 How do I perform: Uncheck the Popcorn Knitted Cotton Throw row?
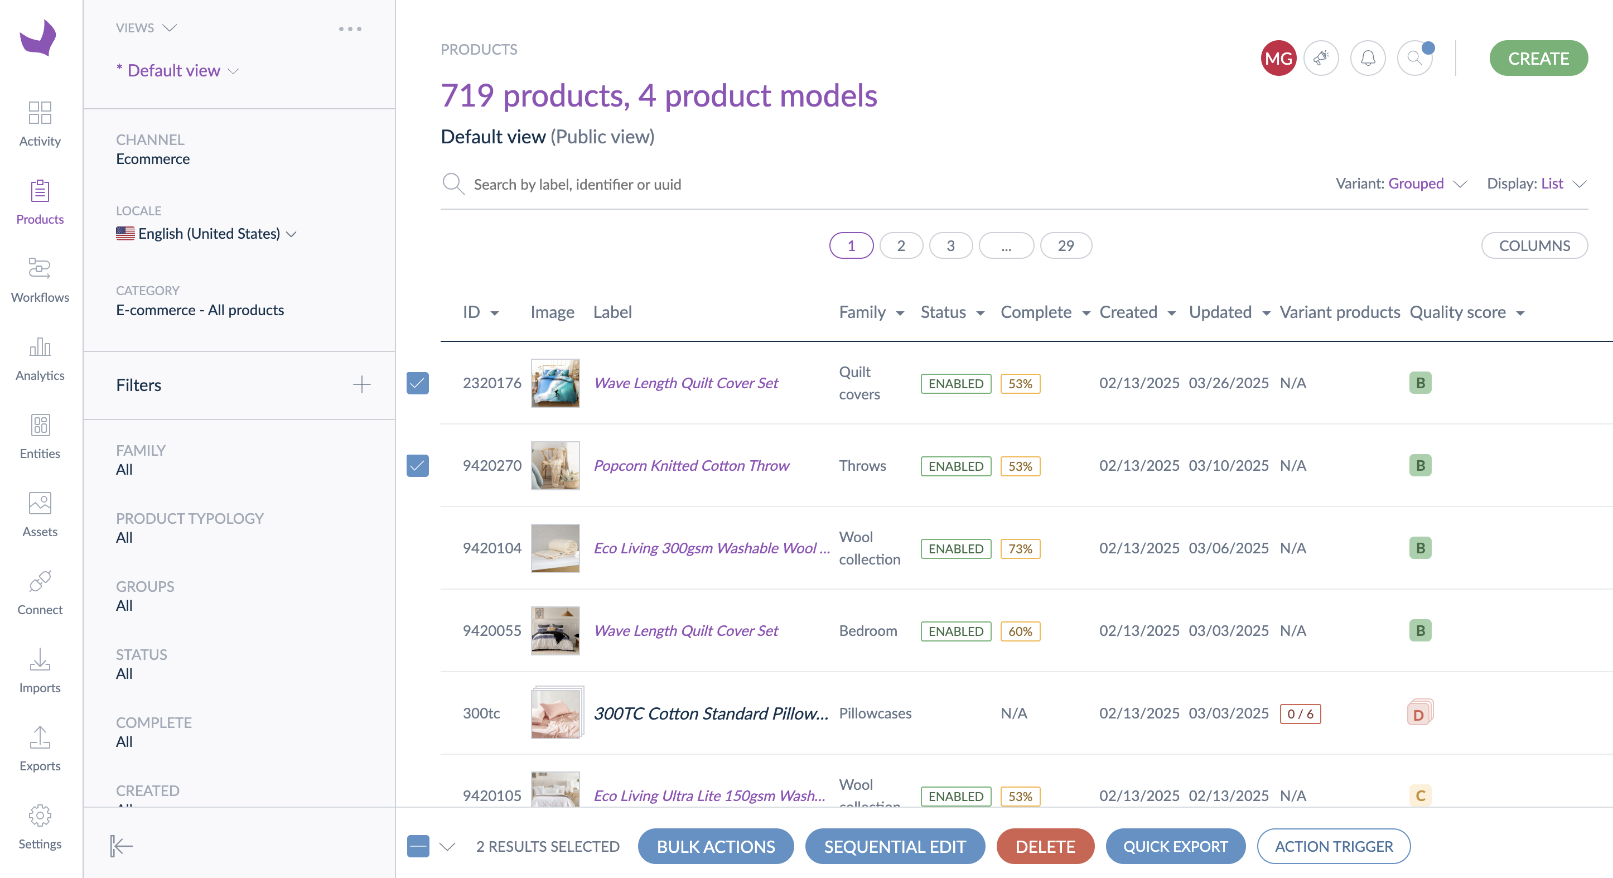(418, 466)
